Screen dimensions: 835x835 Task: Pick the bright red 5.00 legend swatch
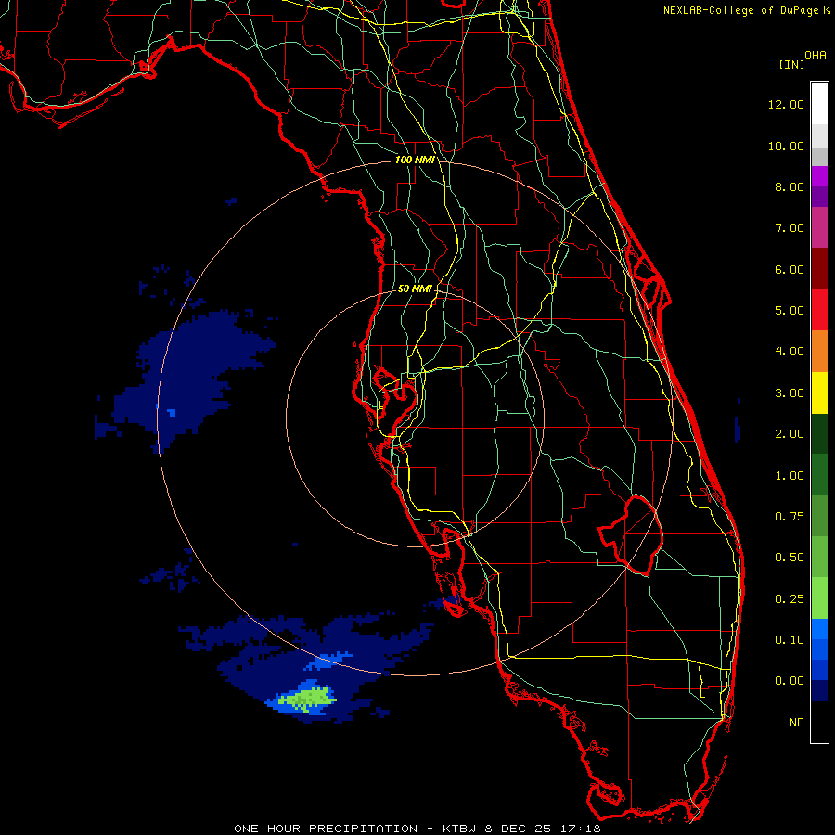pyautogui.click(x=819, y=310)
